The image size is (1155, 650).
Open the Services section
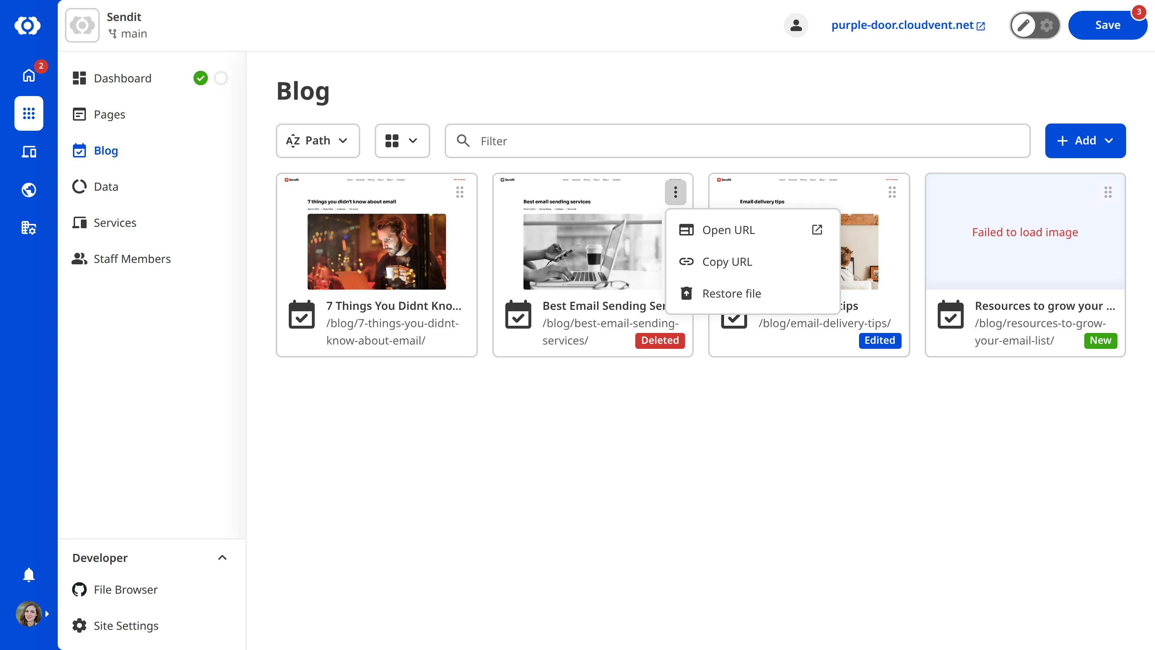(115, 222)
